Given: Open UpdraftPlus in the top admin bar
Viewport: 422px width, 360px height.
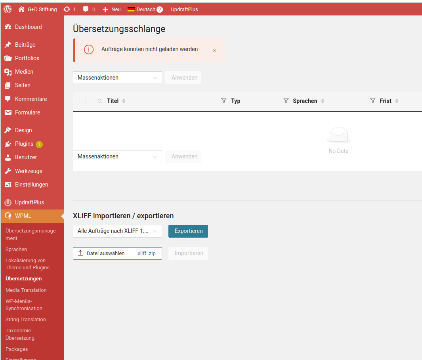Looking at the screenshot, I should pyautogui.click(x=184, y=10).
